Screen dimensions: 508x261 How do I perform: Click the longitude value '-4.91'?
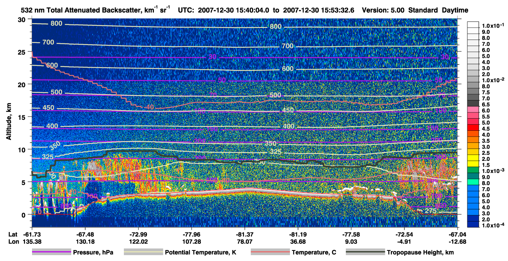[404, 241]
